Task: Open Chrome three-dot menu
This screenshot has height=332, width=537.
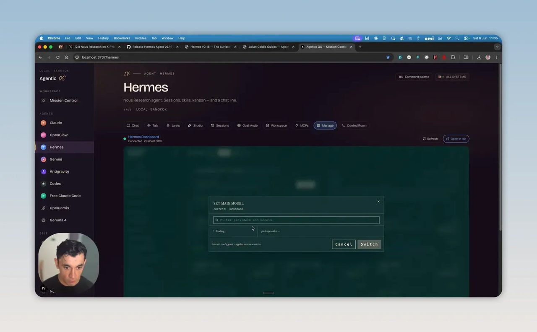Action: pos(497,57)
